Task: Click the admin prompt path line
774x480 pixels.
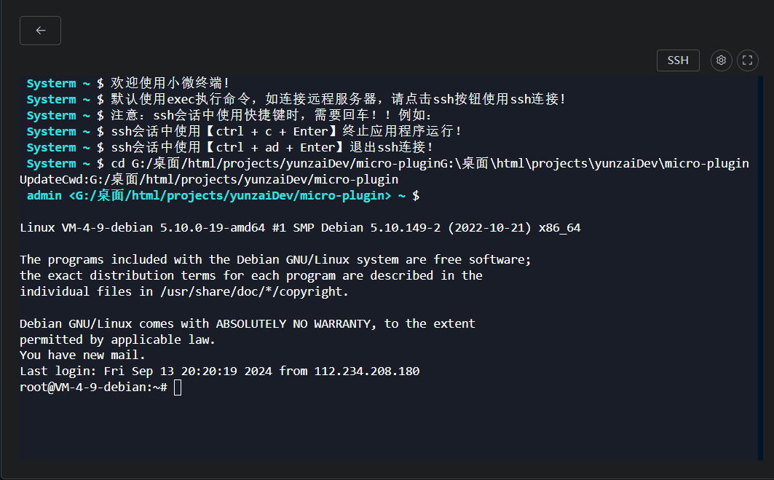Action: (223, 195)
